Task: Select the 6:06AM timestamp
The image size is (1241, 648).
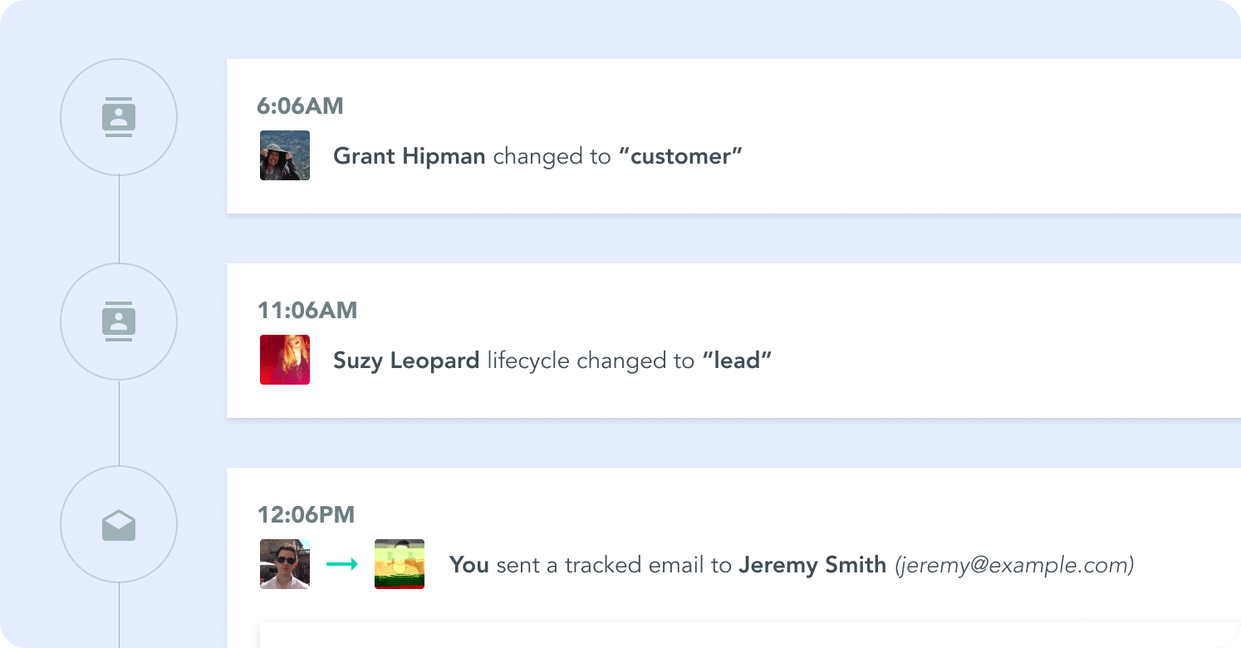Action: click(x=300, y=106)
